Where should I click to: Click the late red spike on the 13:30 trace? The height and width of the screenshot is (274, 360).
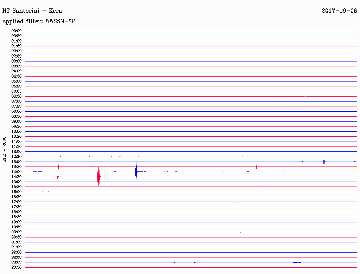(x=256, y=167)
